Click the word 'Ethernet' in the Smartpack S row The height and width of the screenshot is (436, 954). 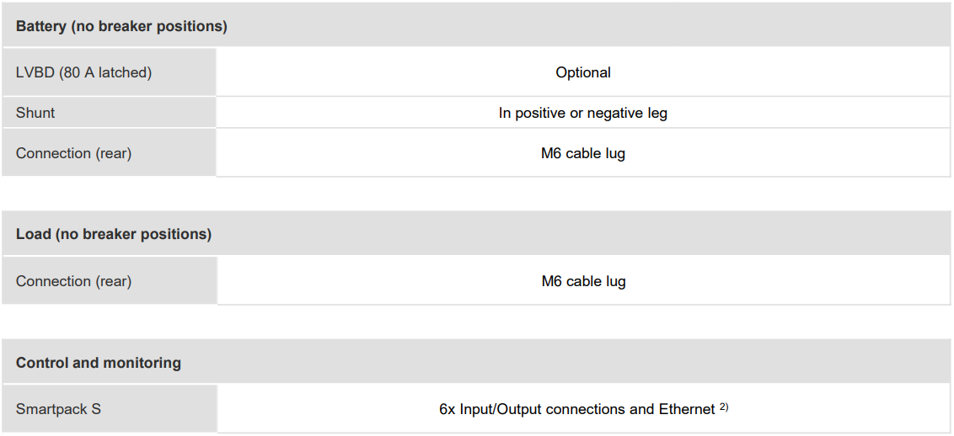click(x=687, y=409)
